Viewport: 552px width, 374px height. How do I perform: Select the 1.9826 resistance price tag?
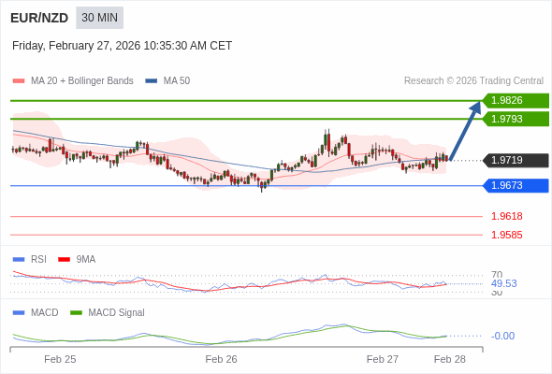point(516,101)
